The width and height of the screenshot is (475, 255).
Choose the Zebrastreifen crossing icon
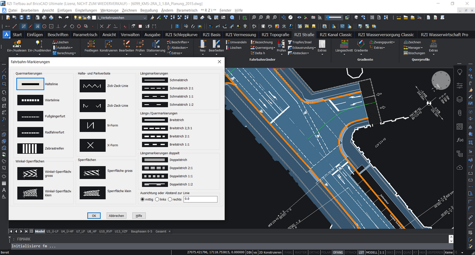pos(30,148)
